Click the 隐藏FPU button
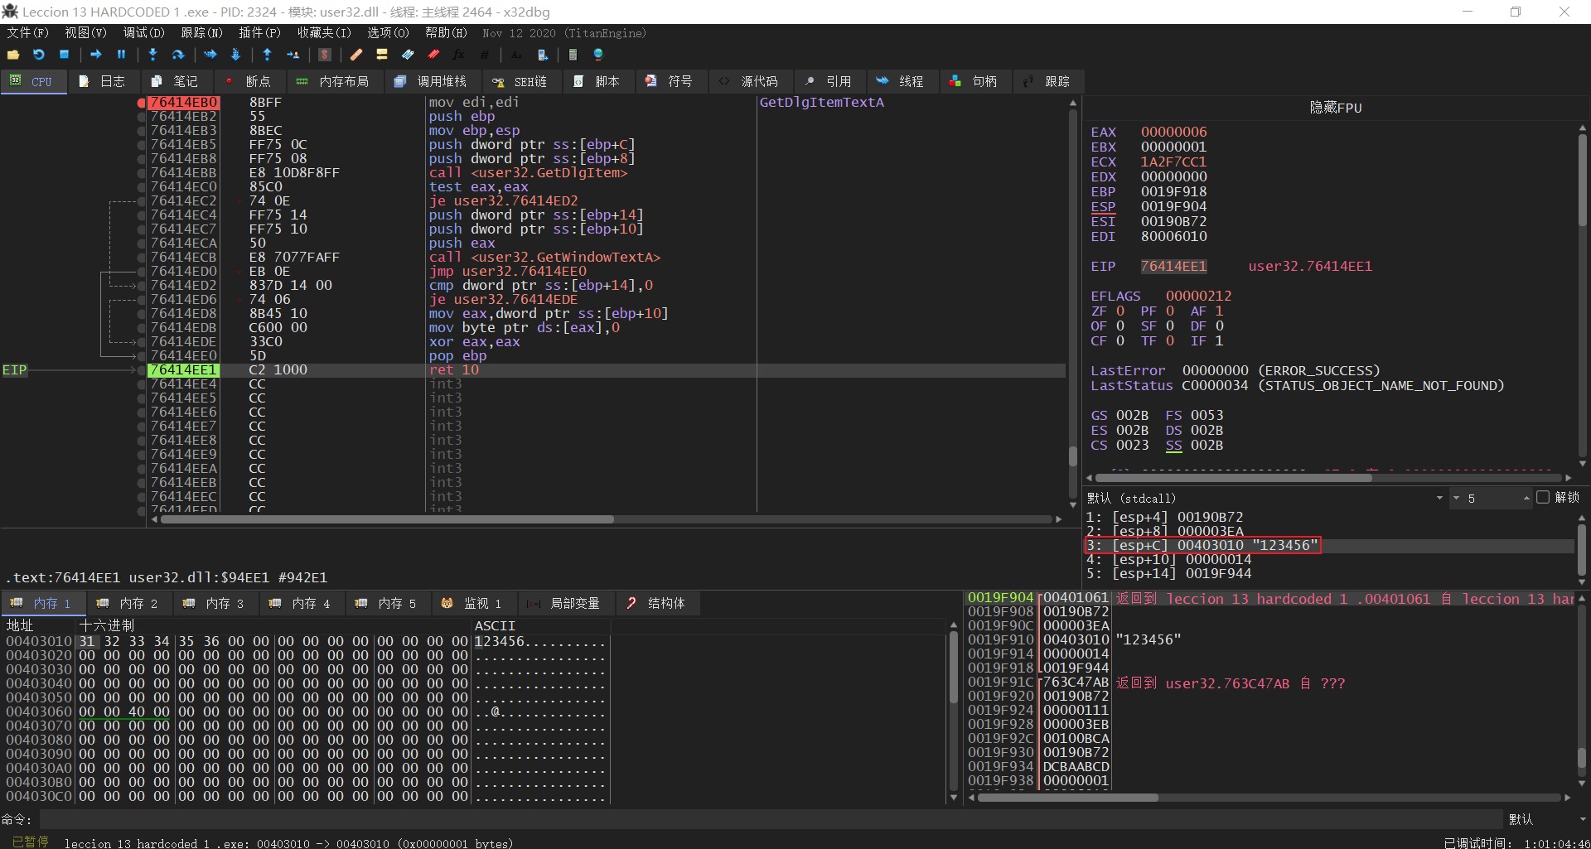The height and width of the screenshot is (849, 1591). coord(1335,108)
